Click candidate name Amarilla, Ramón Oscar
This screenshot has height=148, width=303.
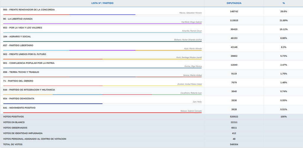click(192, 31)
